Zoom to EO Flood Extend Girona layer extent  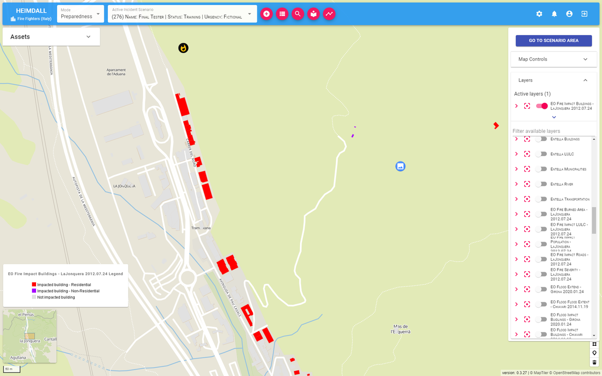(527, 289)
